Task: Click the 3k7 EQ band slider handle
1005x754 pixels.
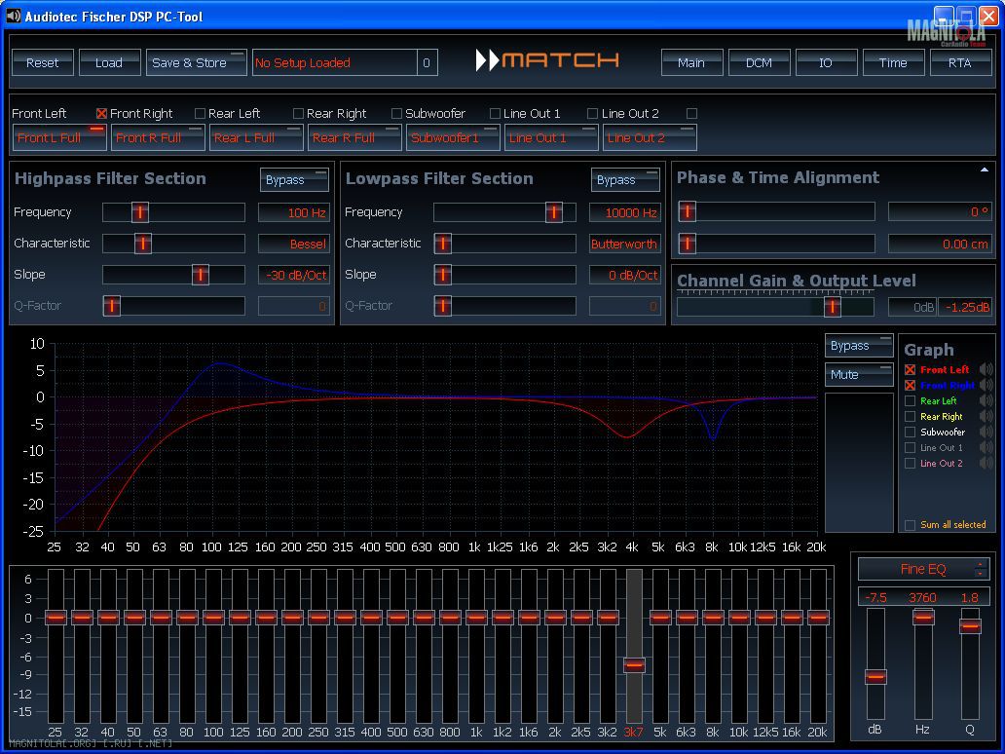Action: 635,665
